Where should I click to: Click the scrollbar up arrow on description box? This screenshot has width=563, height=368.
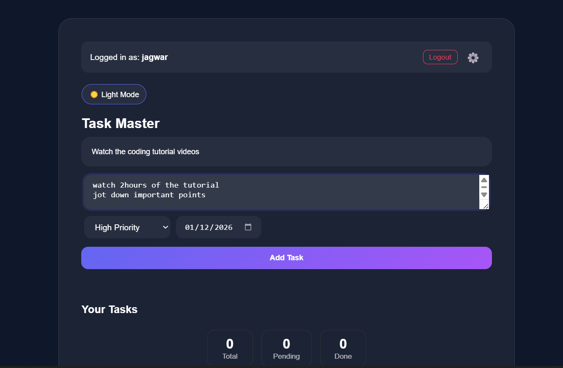point(484,180)
